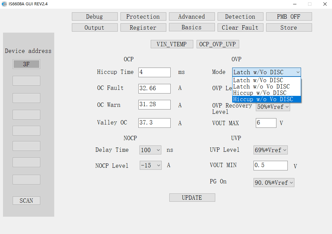The height and width of the screenshot is (234, 332).
Task: Click the VOUT MAX input box
Action: point(266,123)
